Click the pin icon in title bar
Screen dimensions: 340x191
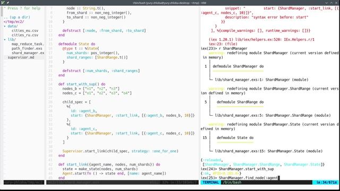click(x=8, y=3)
